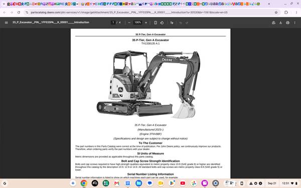This screenshot has width=301, height=188.
Task: Click 'SI Units of Measure' heading
Action: [150, 153]
